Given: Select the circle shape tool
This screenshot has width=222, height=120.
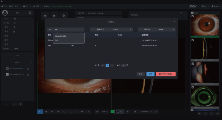Looking at the screenshot, I should 70,112.
